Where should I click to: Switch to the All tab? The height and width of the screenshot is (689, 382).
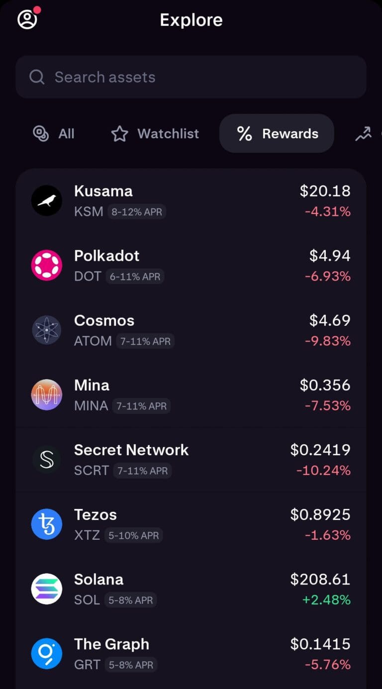click(54, 133)
